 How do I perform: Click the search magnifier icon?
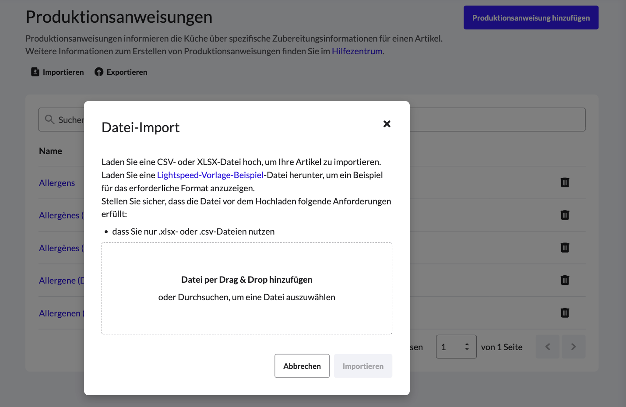tap(49, 119)
